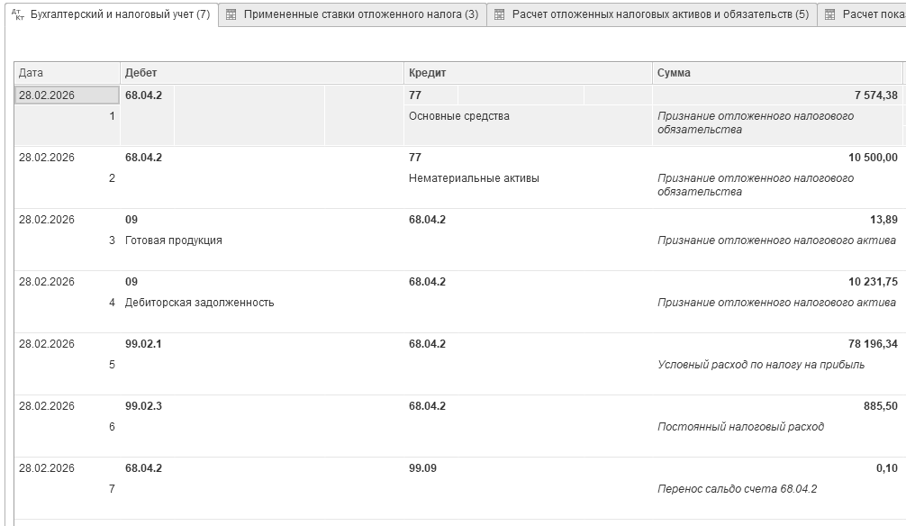Click the Дт/Кт icon on the first tab
The width and height of the screenshot is (906, 526).
click(18, 14)
